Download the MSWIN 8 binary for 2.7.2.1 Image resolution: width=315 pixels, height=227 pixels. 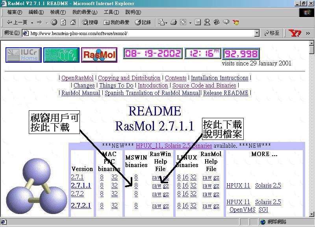(136, 206)
